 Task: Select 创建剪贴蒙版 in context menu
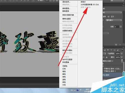pyautogui.click(x=67, y=31)
